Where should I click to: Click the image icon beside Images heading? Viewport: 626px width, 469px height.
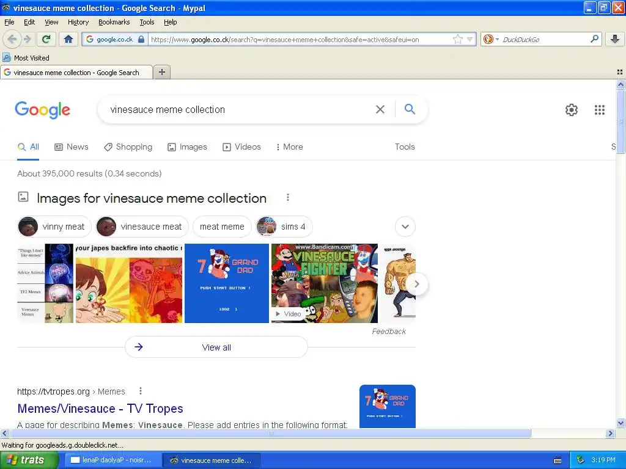click(x=23, y=197)
